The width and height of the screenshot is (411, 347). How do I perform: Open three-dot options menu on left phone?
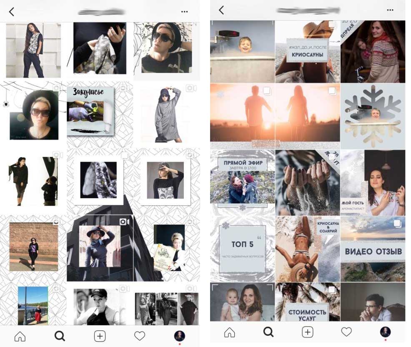click(184, 12)
